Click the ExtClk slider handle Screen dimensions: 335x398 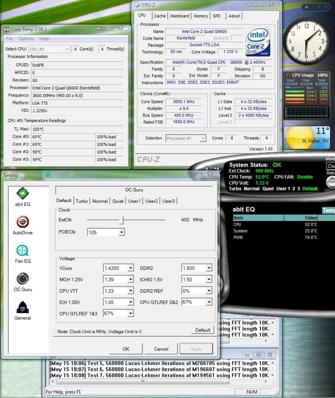coord(122,220)
